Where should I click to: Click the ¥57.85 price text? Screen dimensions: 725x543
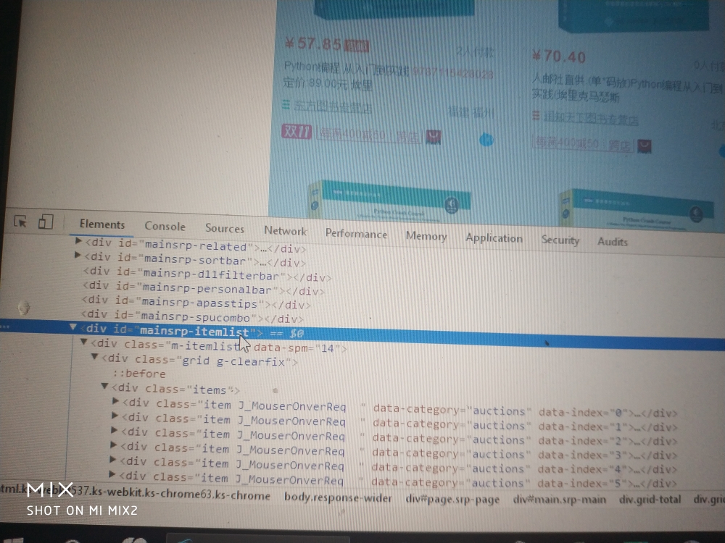click(313, 44)
